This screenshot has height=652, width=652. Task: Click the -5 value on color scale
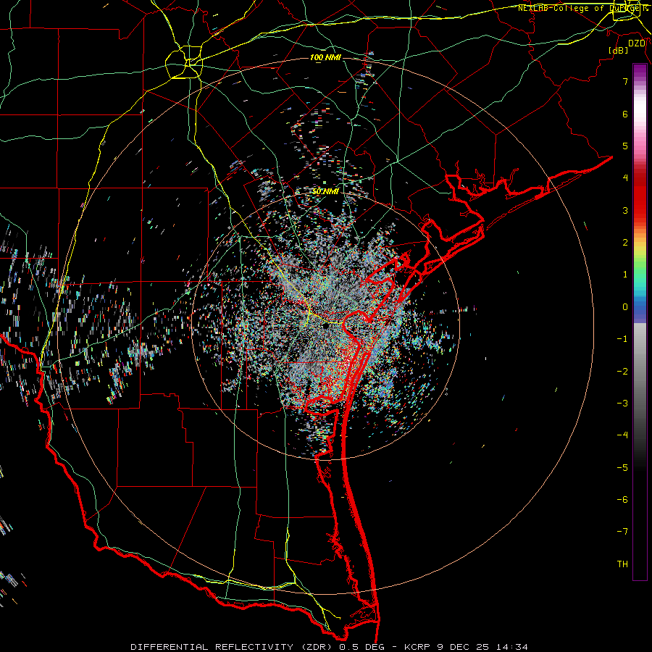click(622, 467)
